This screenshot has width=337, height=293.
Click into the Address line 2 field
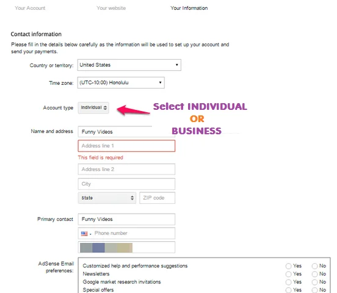point(126,169)
